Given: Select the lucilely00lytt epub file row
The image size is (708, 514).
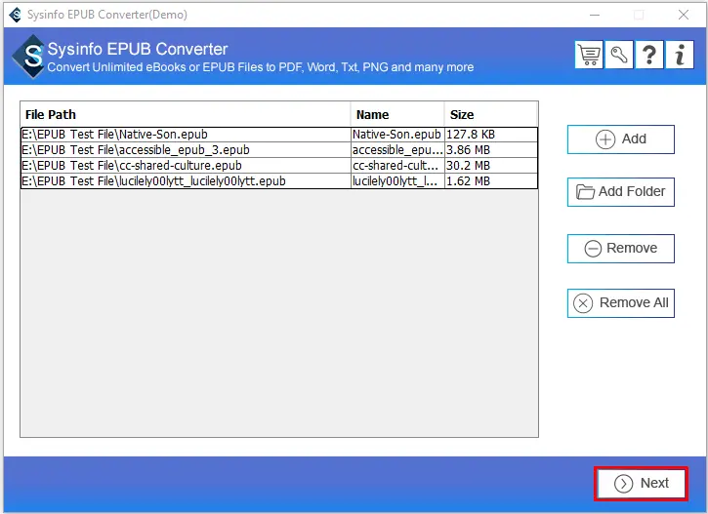Looking at the screenshot, I should 186,181.
